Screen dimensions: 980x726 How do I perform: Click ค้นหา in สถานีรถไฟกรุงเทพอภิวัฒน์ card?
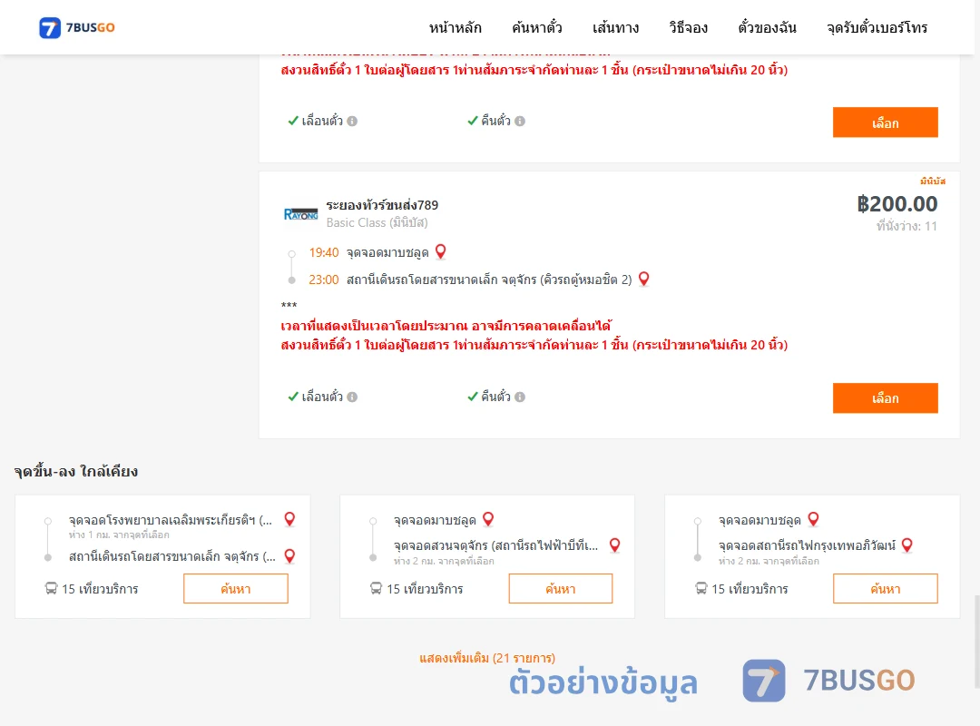pyautogui.click(x=885, y=588)
